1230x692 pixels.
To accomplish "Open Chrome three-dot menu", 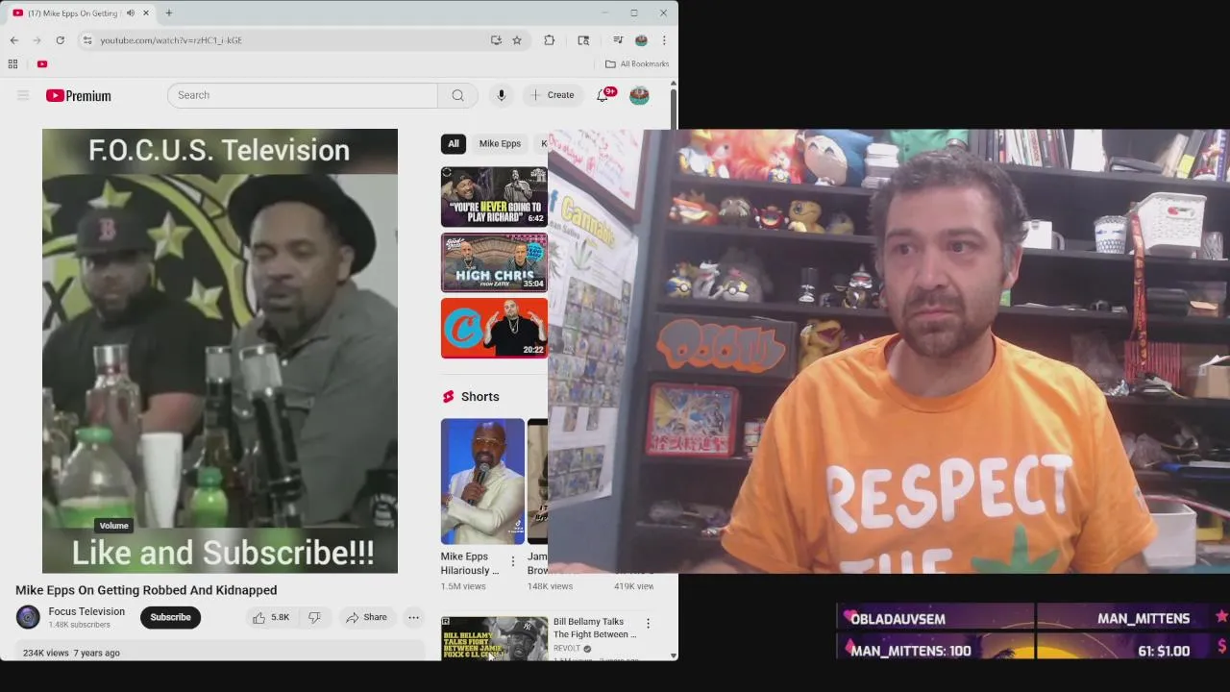I will pyautogui.click(x=664, y=40).
